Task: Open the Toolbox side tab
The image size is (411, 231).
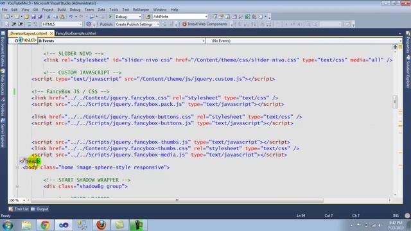Action: [3, 107]
